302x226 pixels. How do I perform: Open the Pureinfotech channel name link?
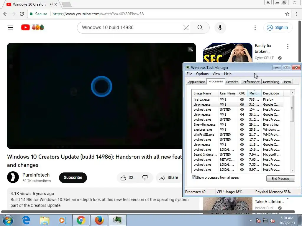coord(36,175)
